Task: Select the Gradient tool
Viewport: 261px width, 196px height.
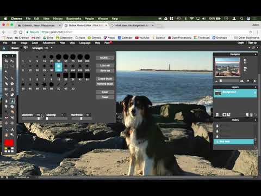Action: pos(6,89)
